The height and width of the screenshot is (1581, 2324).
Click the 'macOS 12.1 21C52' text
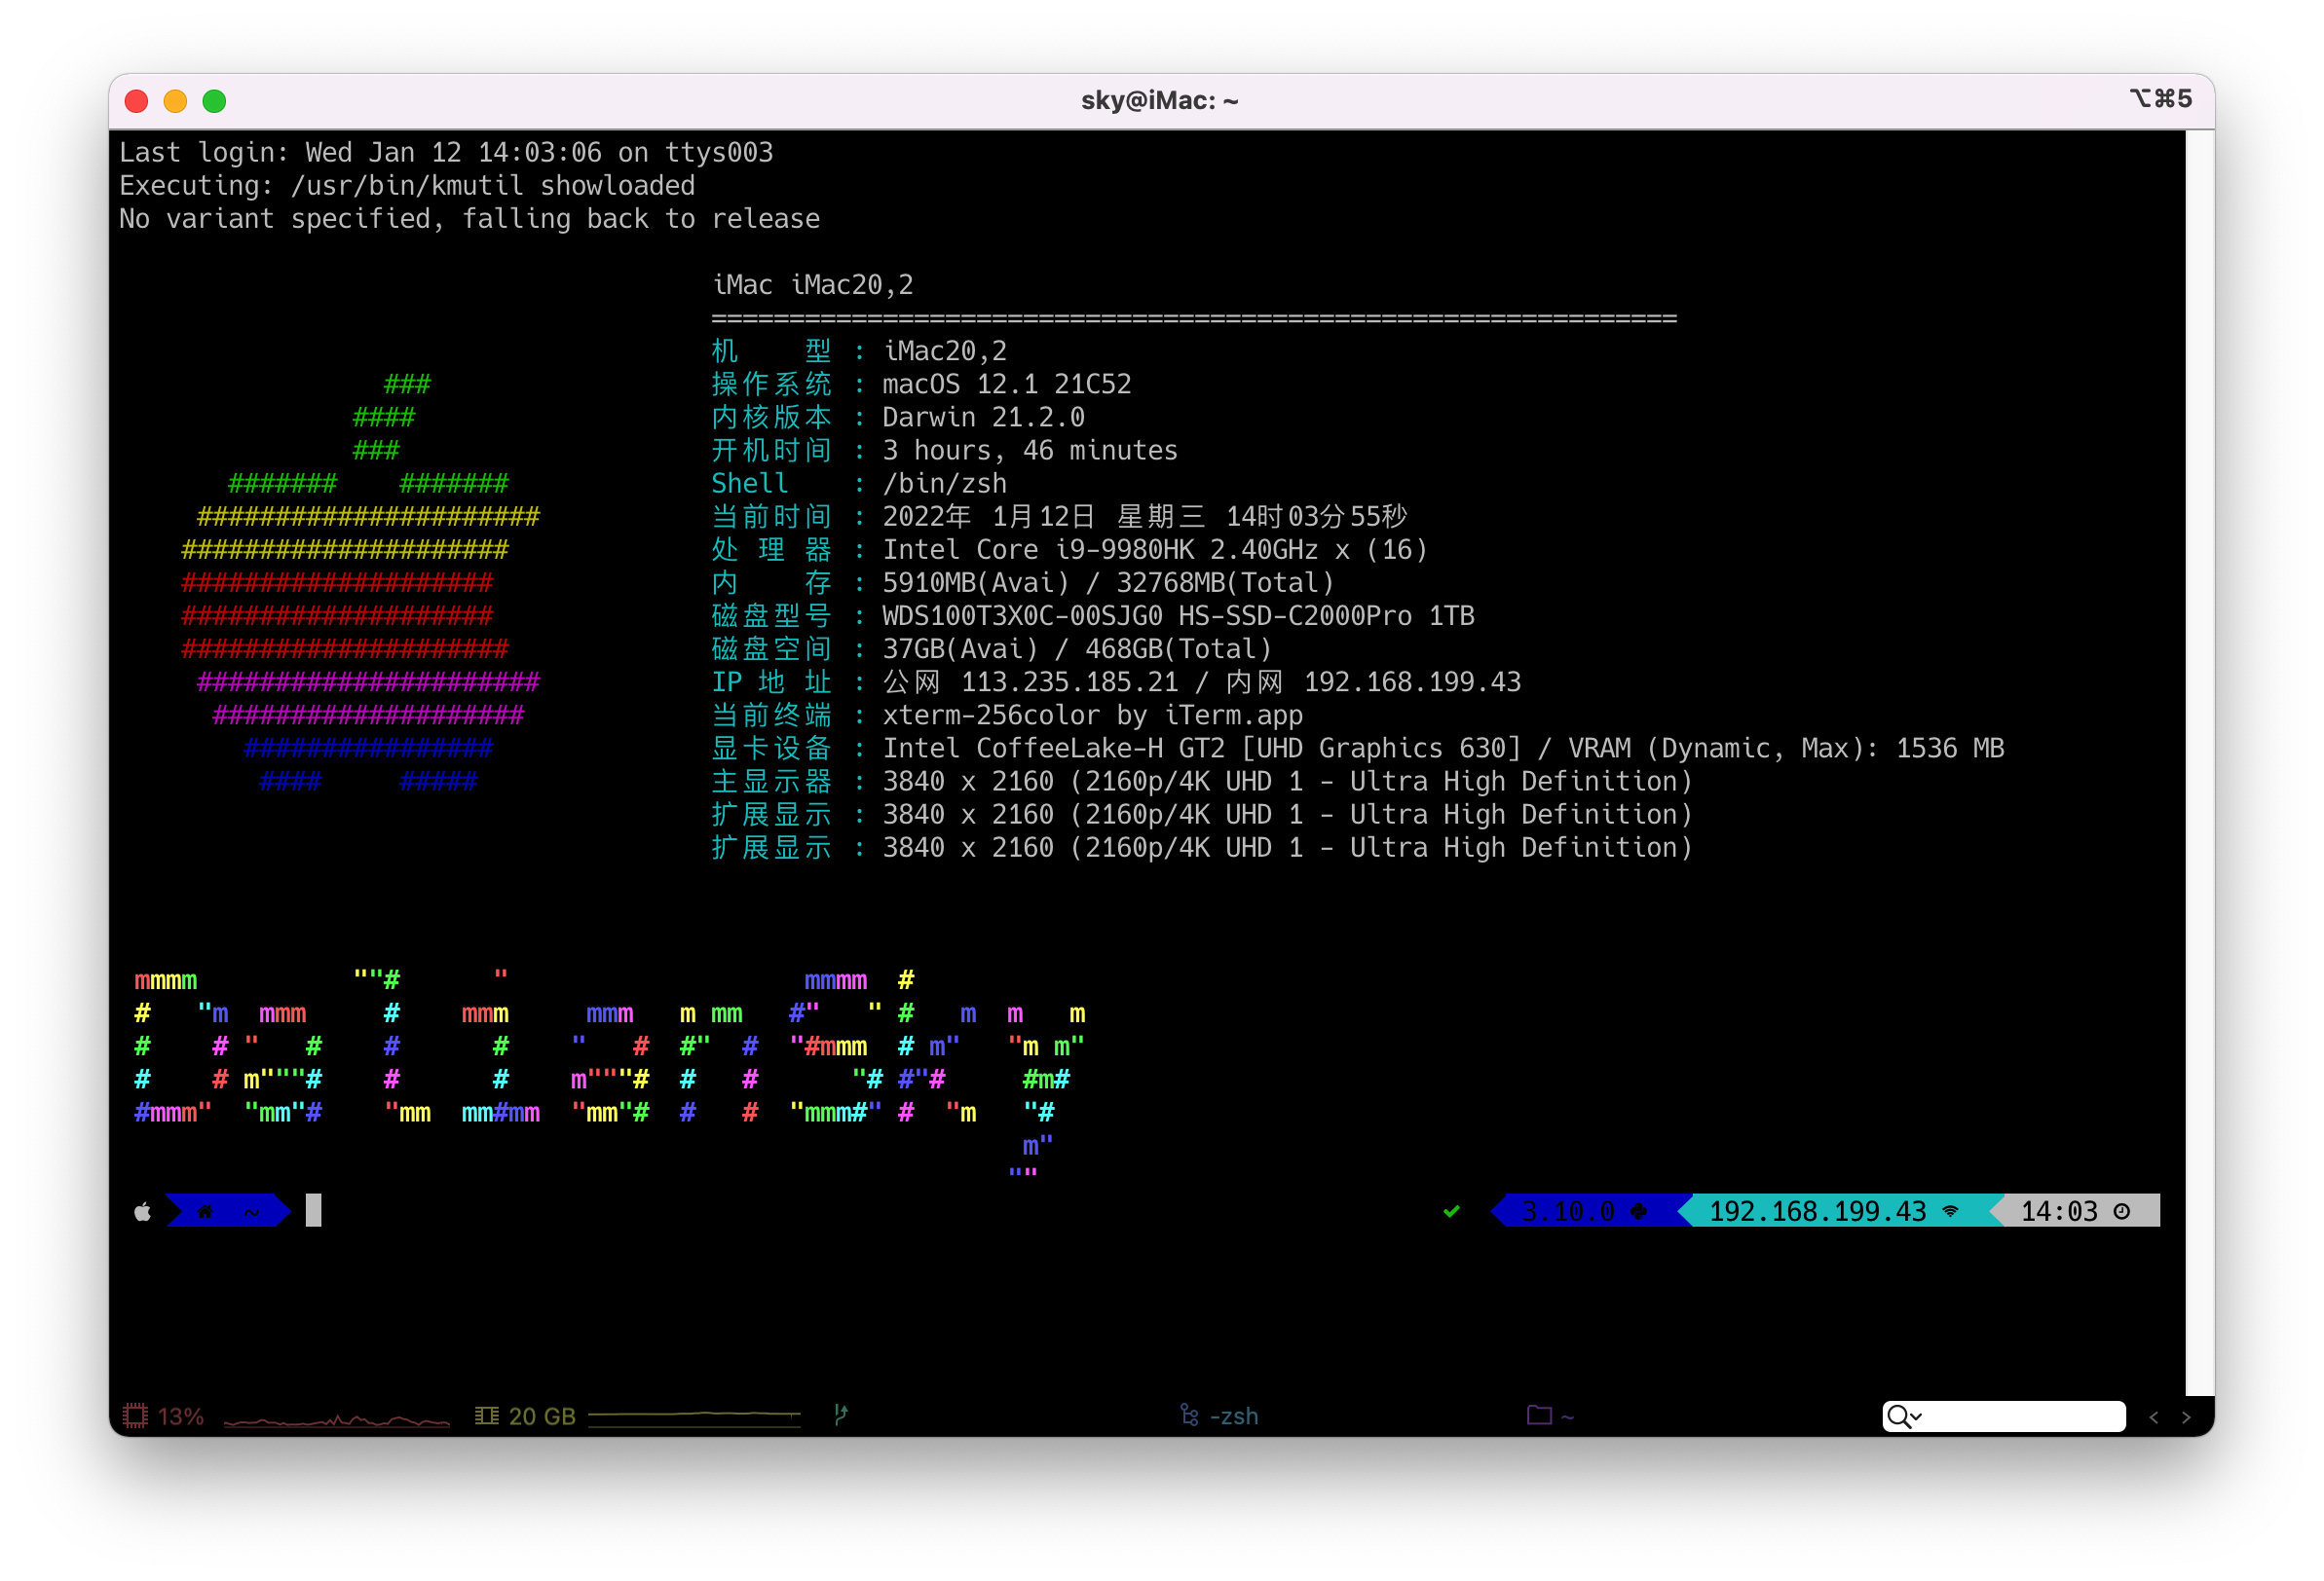tap(1006, 385)
